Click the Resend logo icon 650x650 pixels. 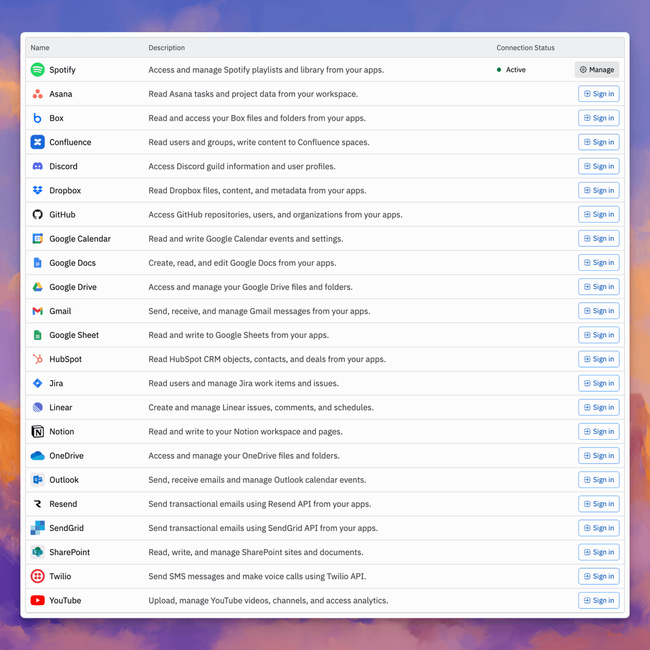[37, 504]
